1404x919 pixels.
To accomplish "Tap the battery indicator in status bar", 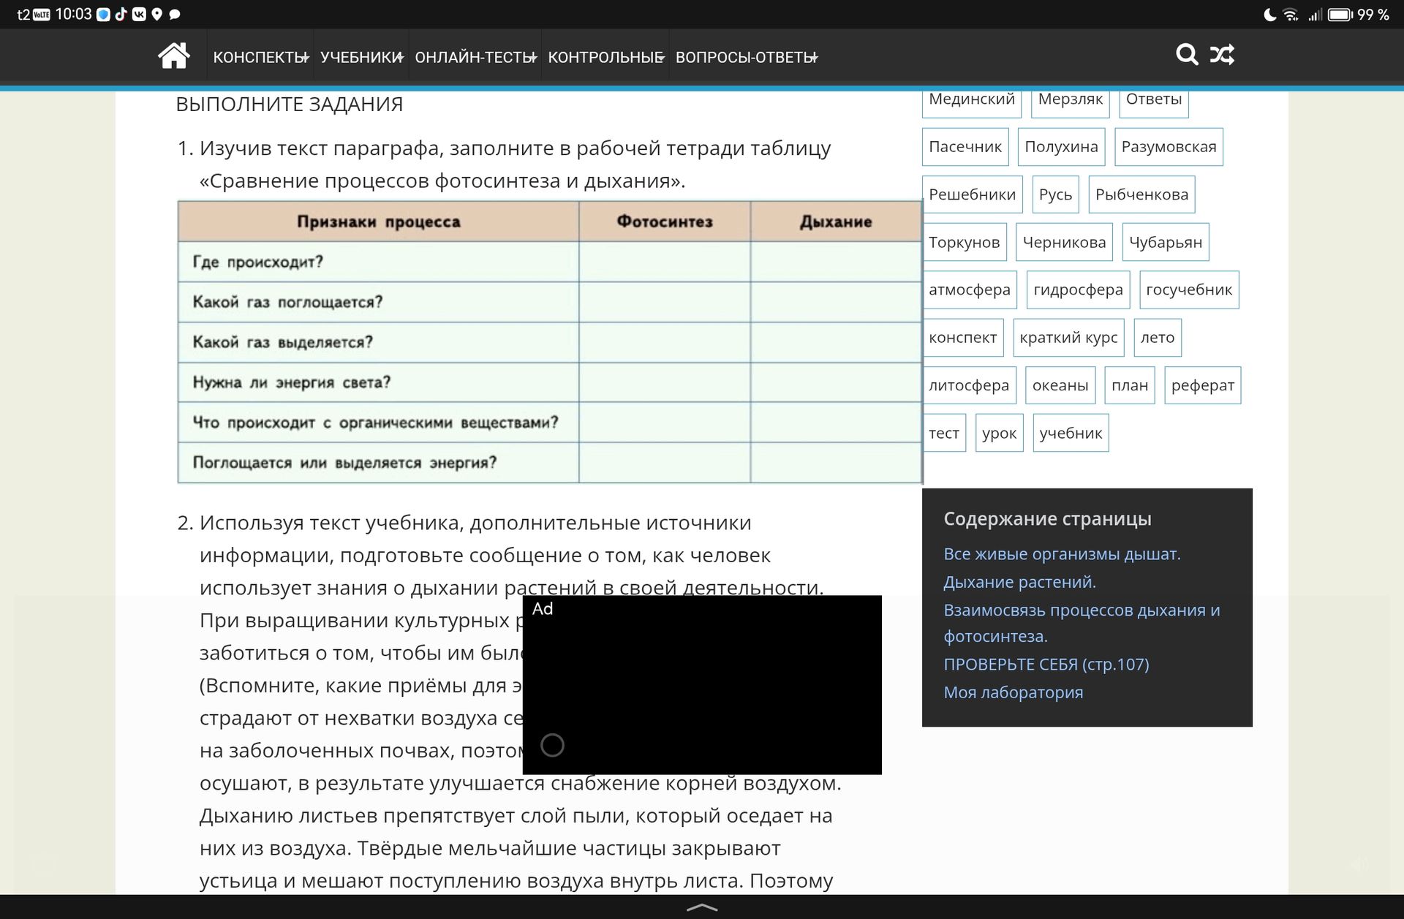I will (x=1340, y=15).
